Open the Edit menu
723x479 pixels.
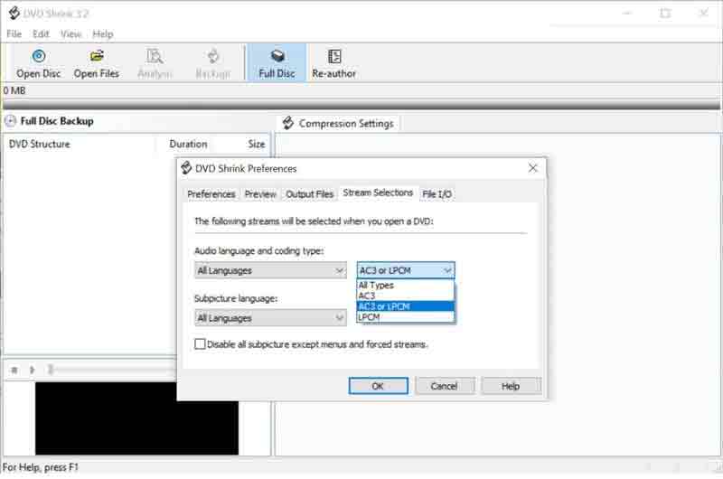pos(41,34)
